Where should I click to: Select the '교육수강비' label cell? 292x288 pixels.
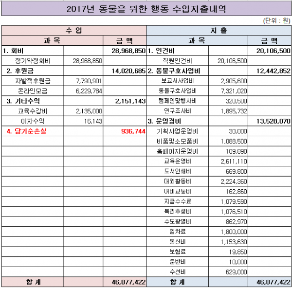tap(31, 111)
